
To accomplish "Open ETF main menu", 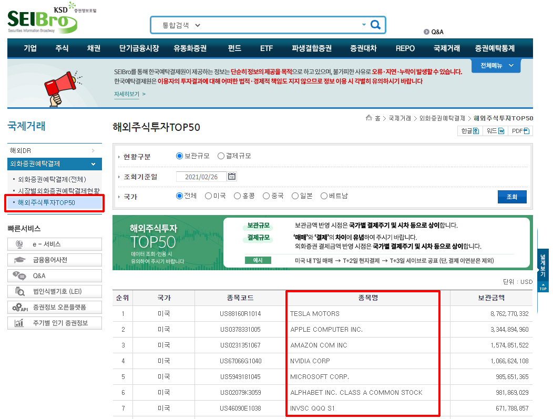I will [267, 48].
